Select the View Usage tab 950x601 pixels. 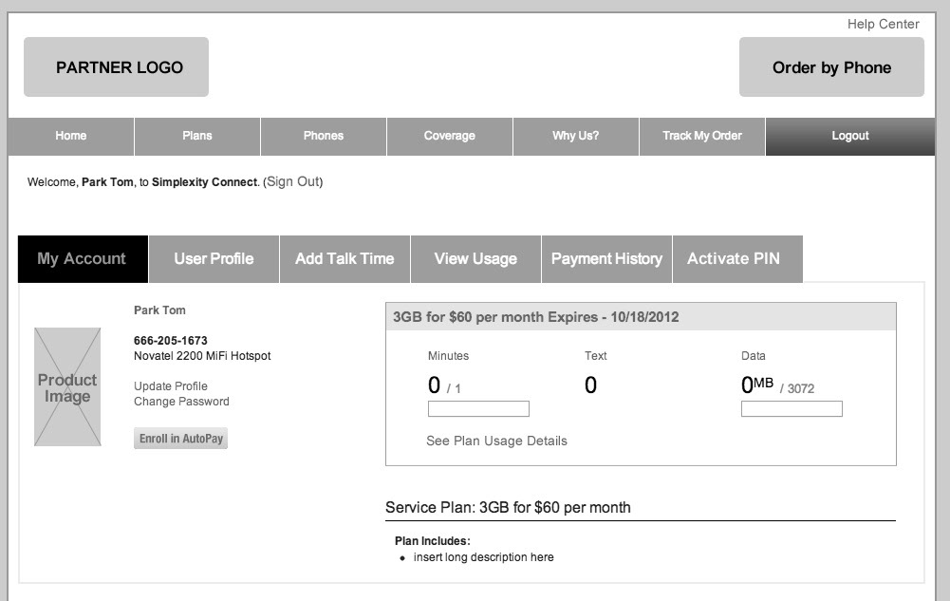(x=475, y=259)
